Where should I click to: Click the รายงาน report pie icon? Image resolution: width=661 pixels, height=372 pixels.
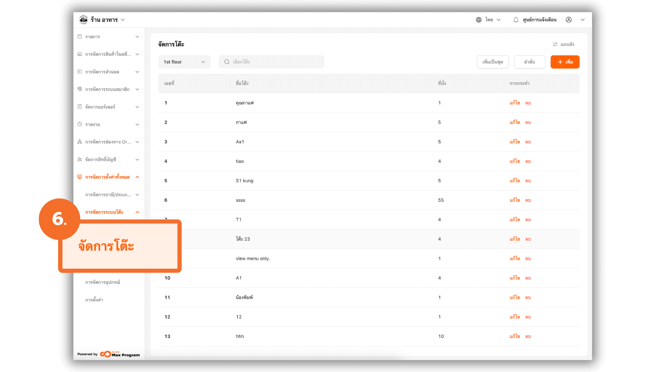click(x=80, y=124)
